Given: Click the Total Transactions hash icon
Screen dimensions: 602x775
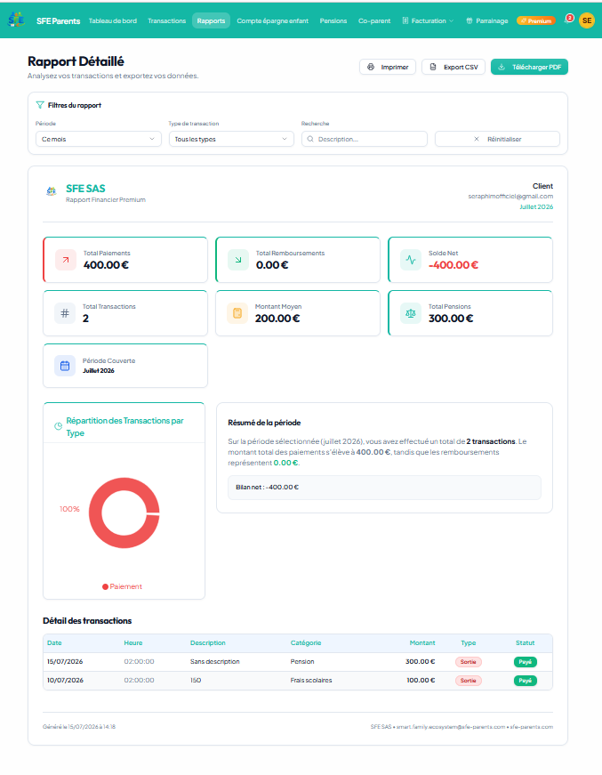Looking at the screenshot, I should point(65,313).
